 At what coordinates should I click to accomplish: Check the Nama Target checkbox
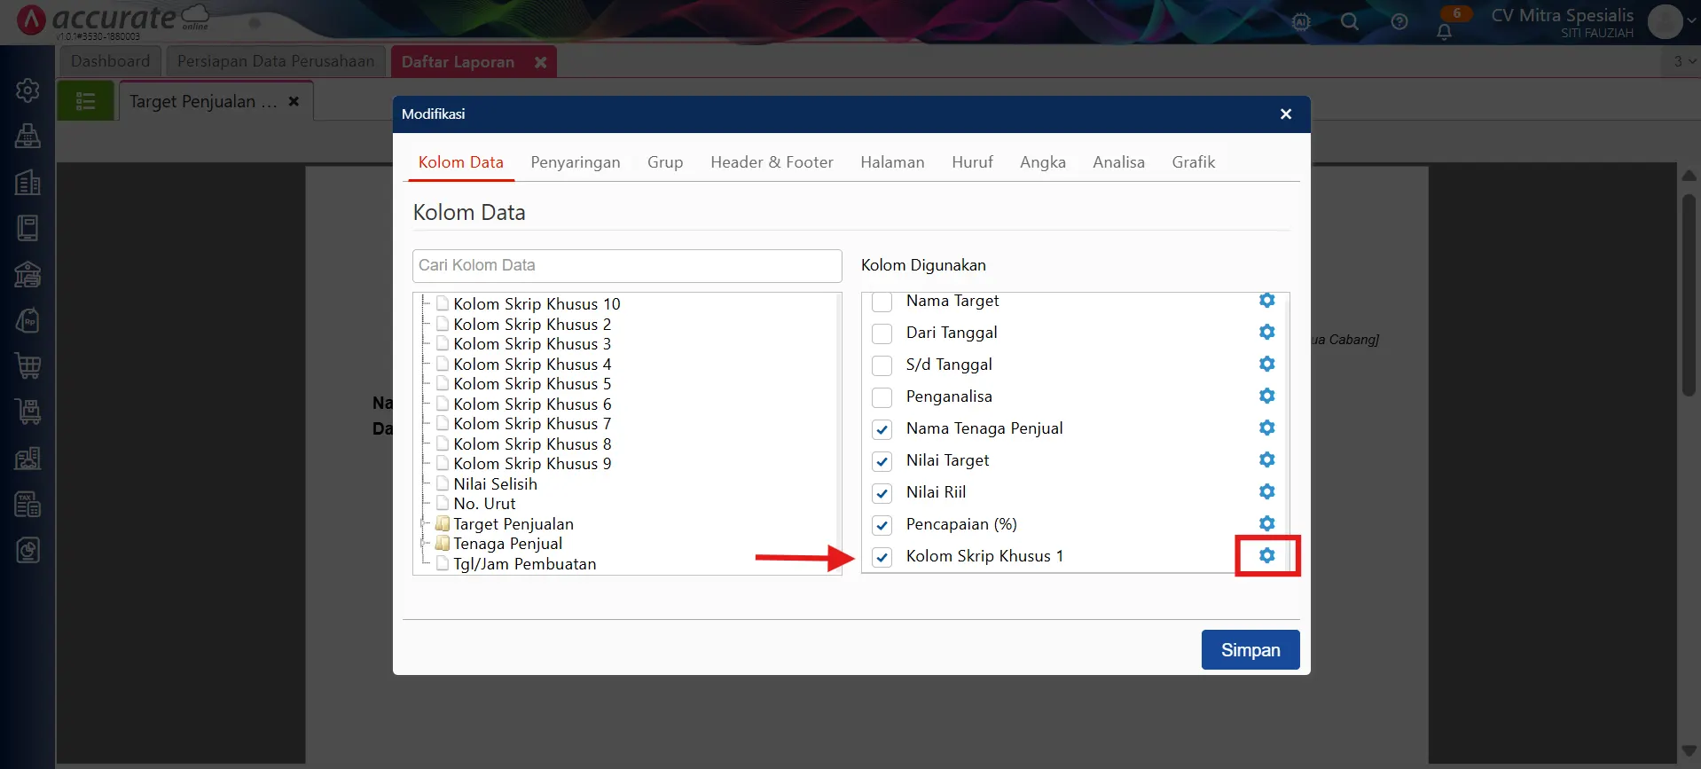tap(882, 302)
